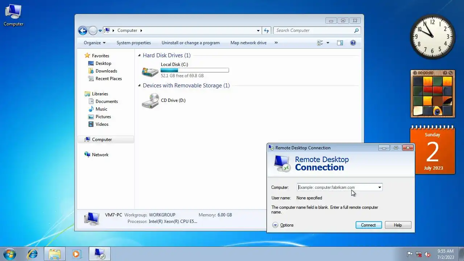464x261 pixels.
Task: Select Network in navigation pane
Action: tap(96, 155)
